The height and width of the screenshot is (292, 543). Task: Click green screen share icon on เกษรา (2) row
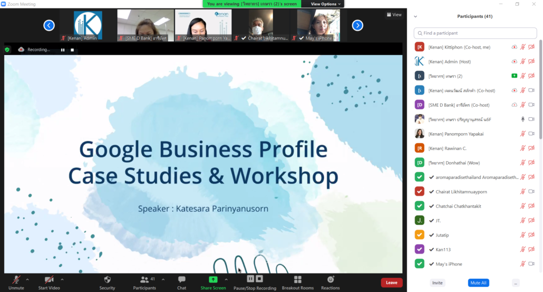coord(514,76)
